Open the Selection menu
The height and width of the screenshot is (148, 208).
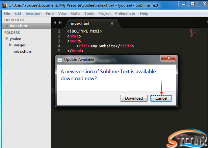click(x=34, y=13)
